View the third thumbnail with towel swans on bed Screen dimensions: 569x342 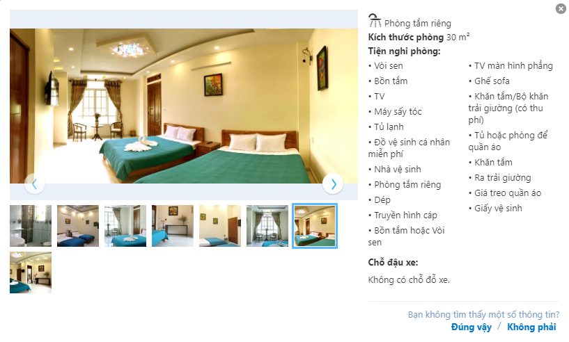125,226
